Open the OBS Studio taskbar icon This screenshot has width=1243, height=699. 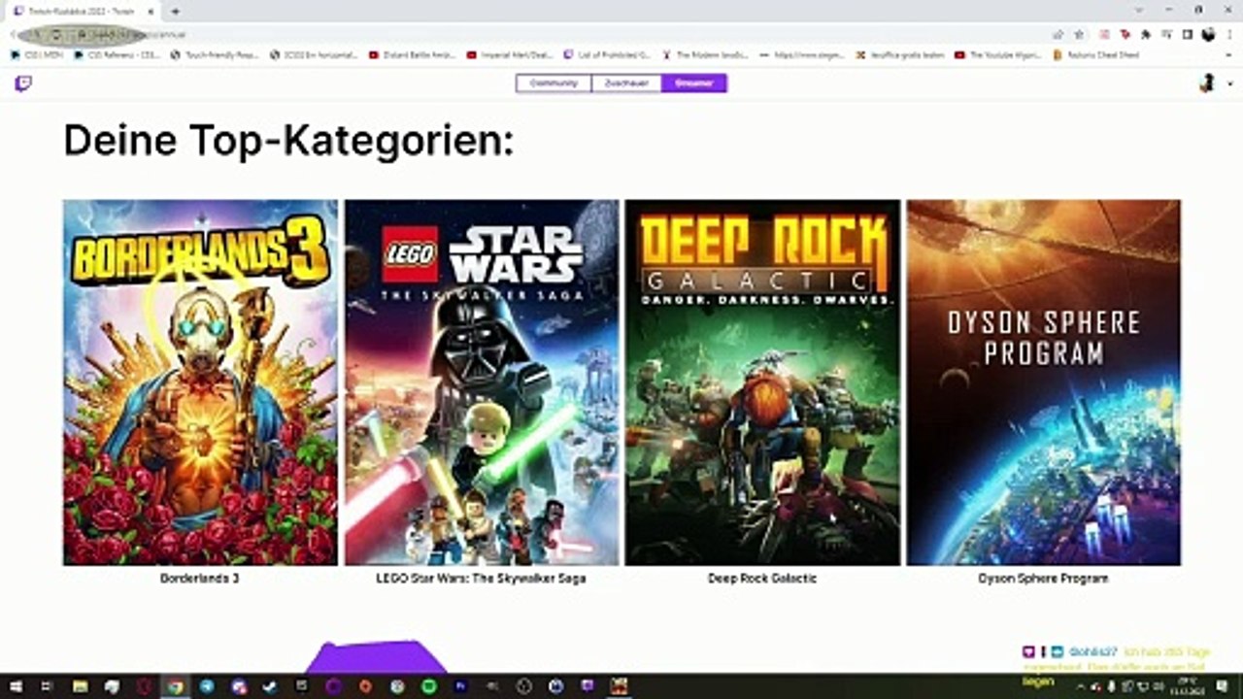pyautogui.click(x=523, y=686)
